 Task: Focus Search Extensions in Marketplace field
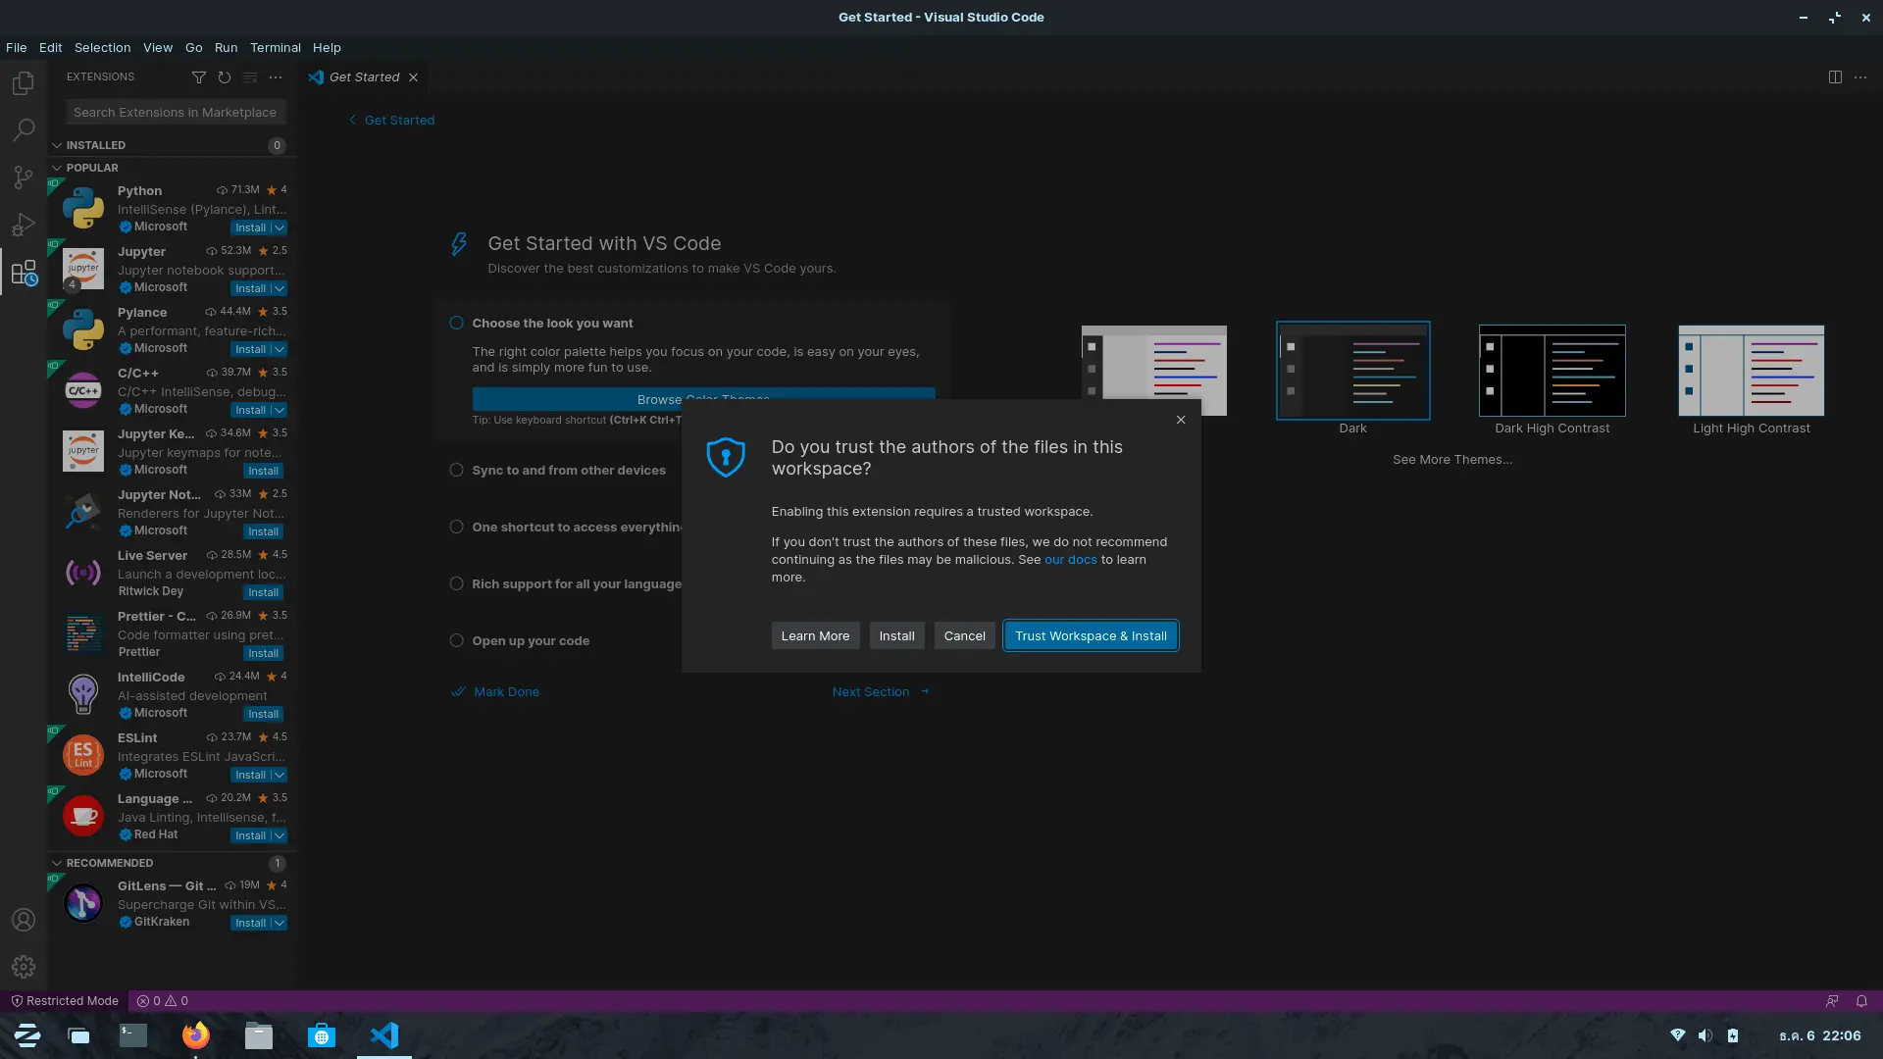tap(176, 113)
